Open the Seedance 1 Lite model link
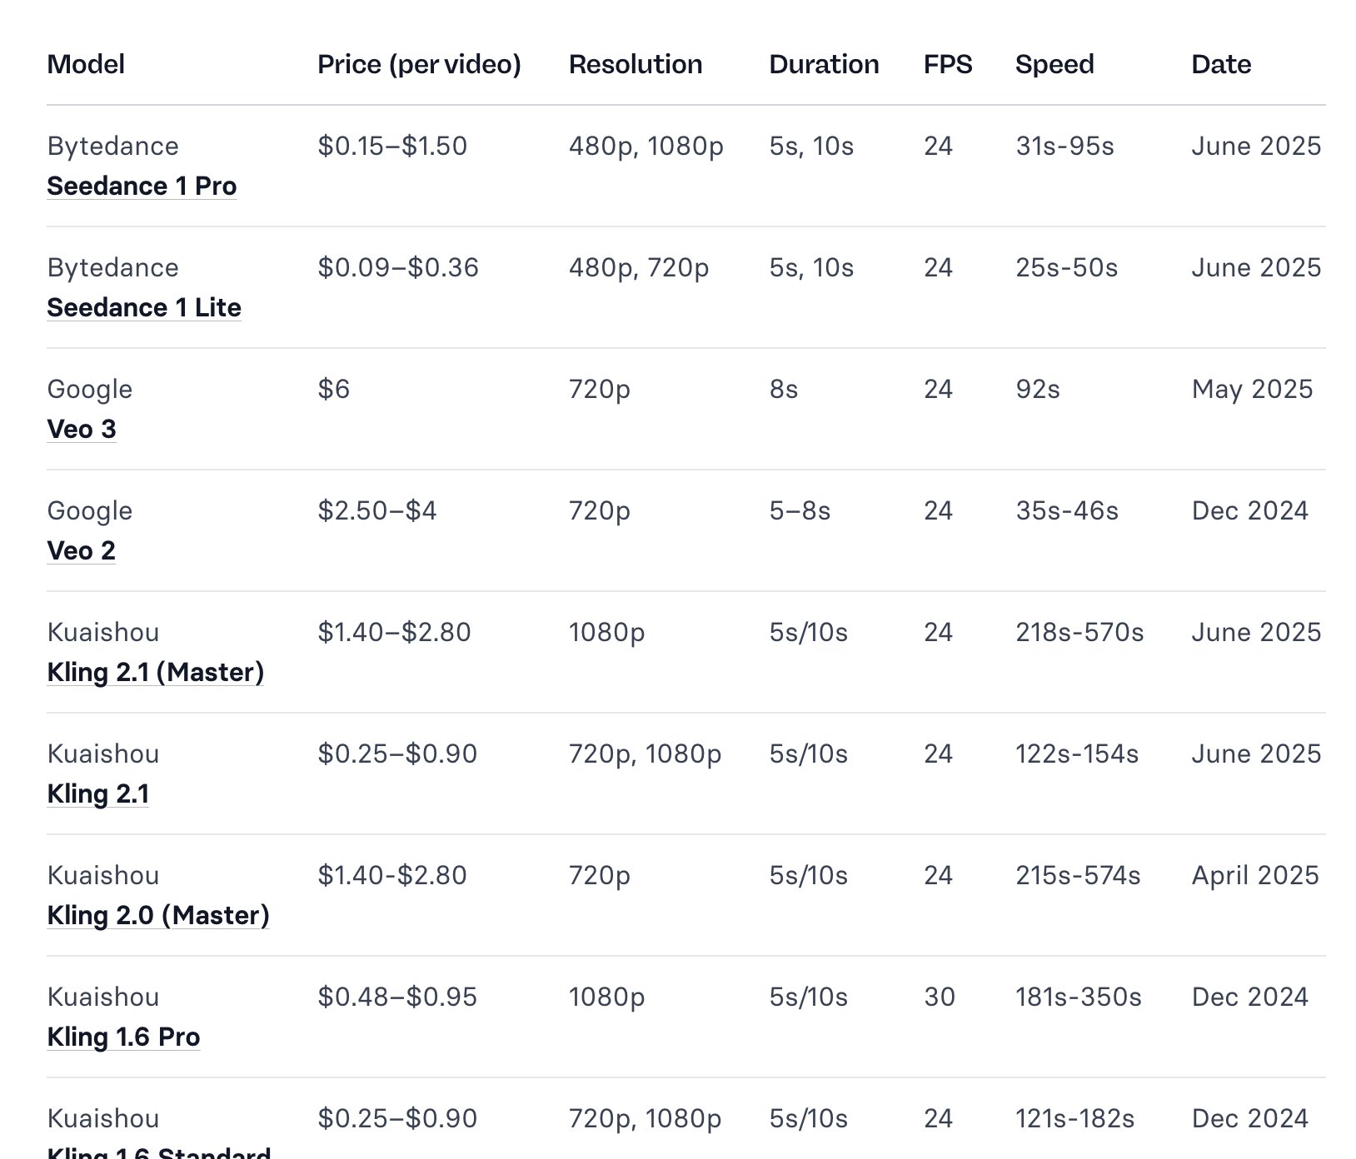Viewport: 1356px width, 1159px height. coord(144,307)
